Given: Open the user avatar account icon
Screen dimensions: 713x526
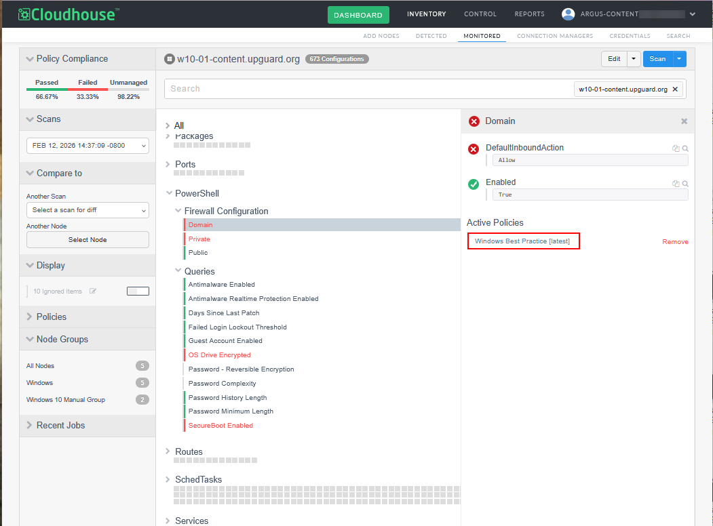Looking at the screenshot, I should (568, 14).
